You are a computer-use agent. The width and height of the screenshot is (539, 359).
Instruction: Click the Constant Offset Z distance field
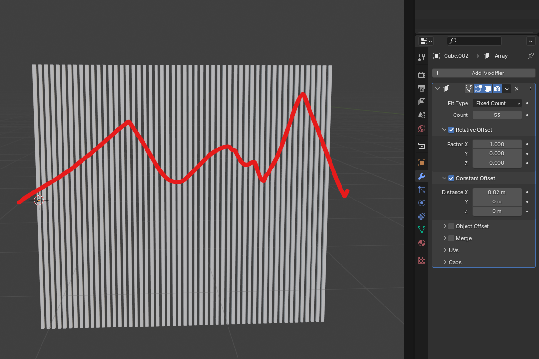click(x=497, y=211)
